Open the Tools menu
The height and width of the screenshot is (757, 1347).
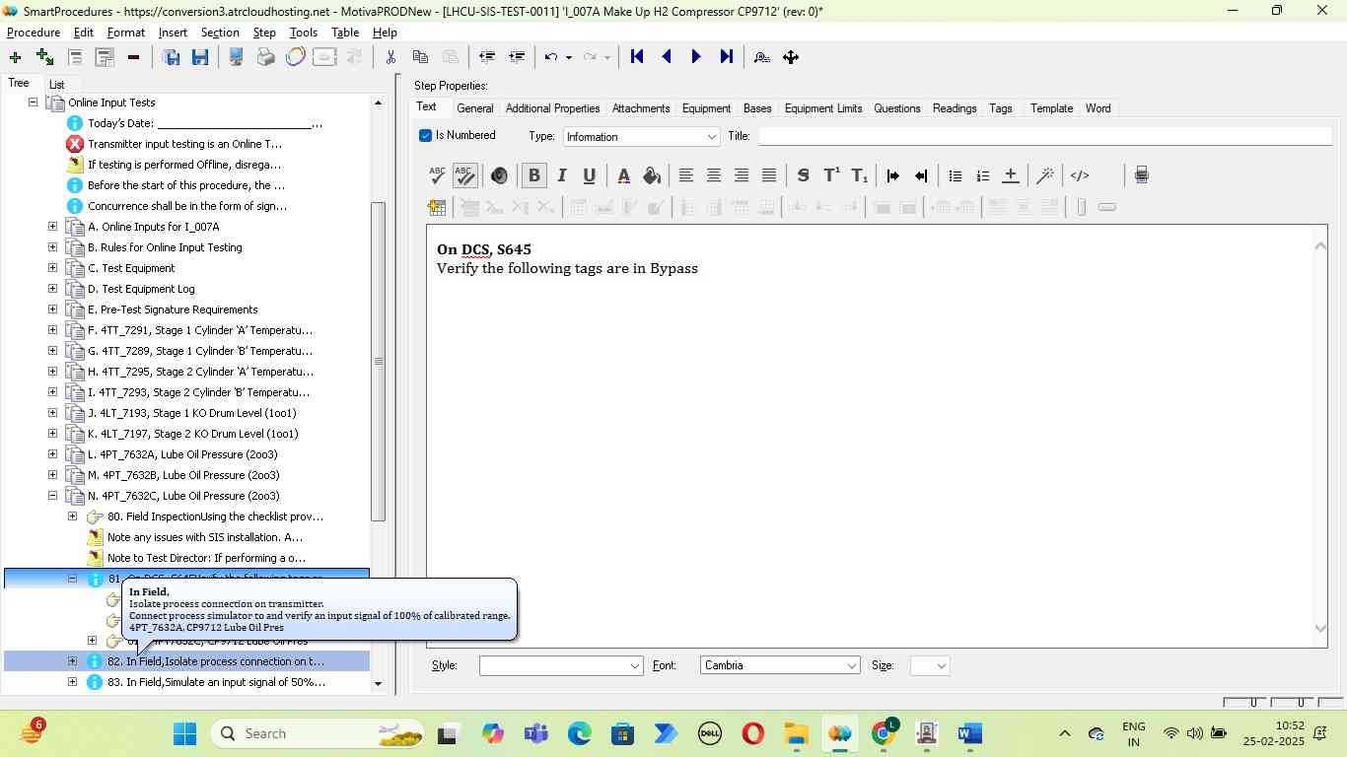click(x=303, y=33)
